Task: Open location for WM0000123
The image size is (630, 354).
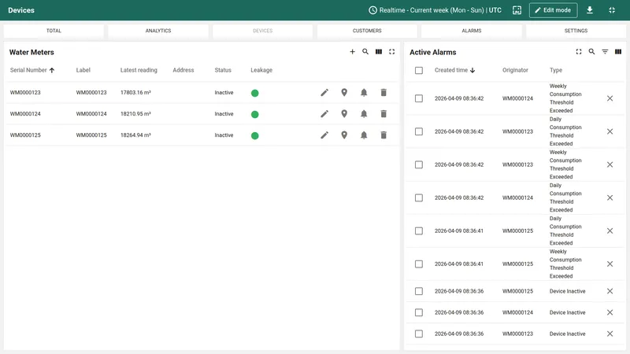Action: click(344, 93)
